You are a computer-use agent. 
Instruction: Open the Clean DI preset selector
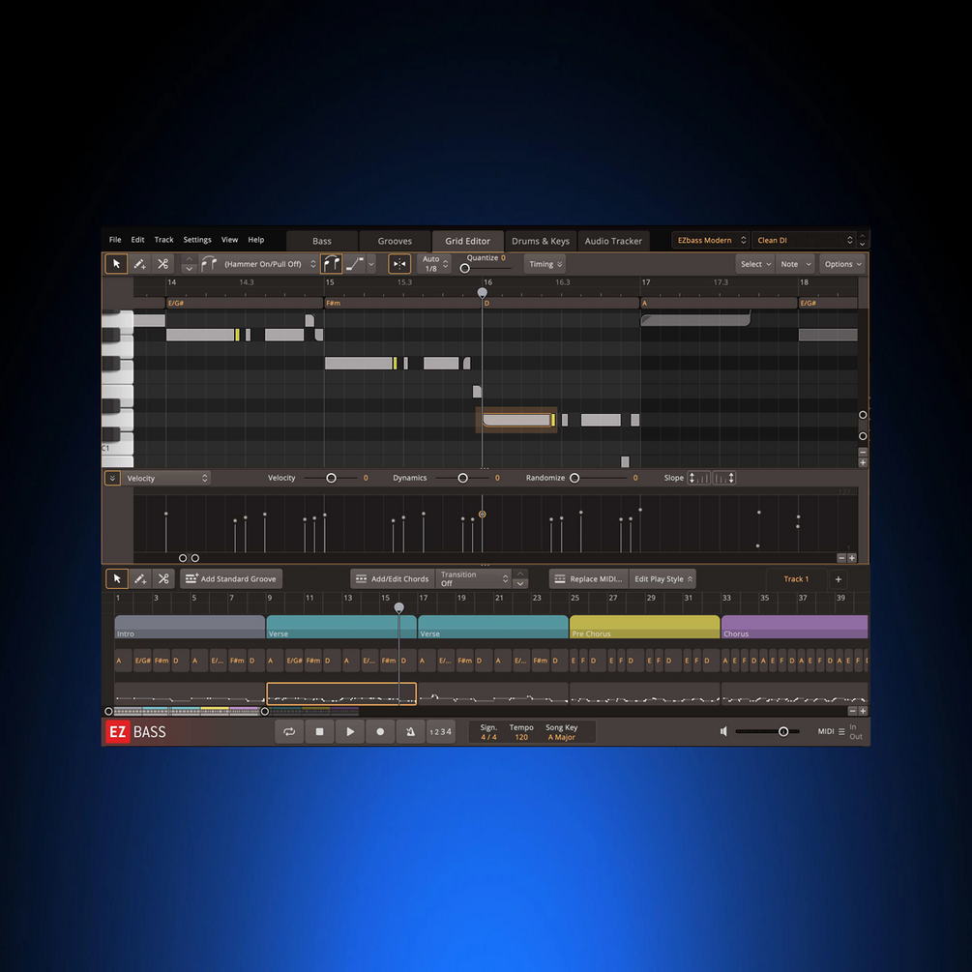(x=804, y=240)
